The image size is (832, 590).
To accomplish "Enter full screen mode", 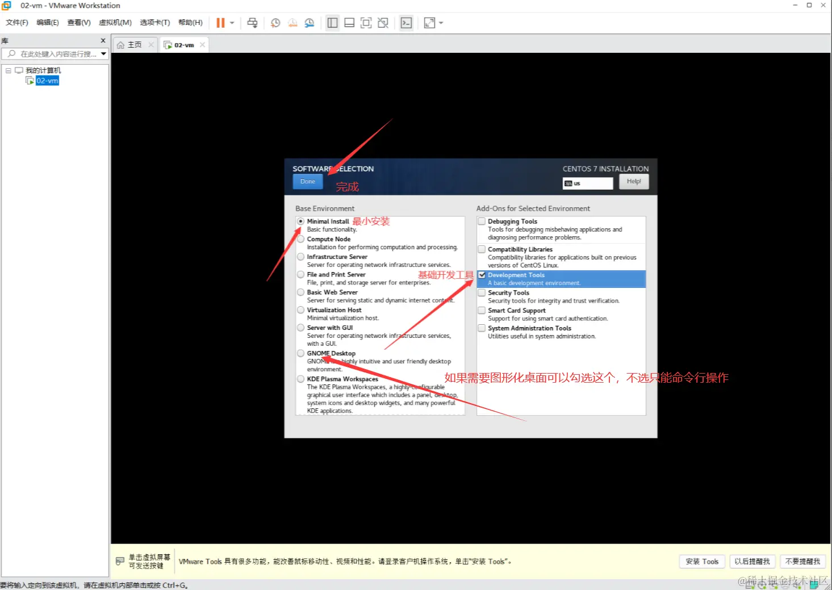I will point(366,23).
